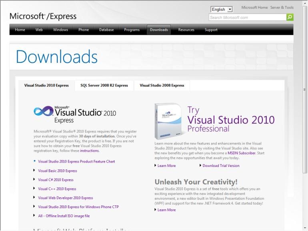Open the Support menu item
The width and height of the screenshot is (308, 231).
(x=211, y=30)
